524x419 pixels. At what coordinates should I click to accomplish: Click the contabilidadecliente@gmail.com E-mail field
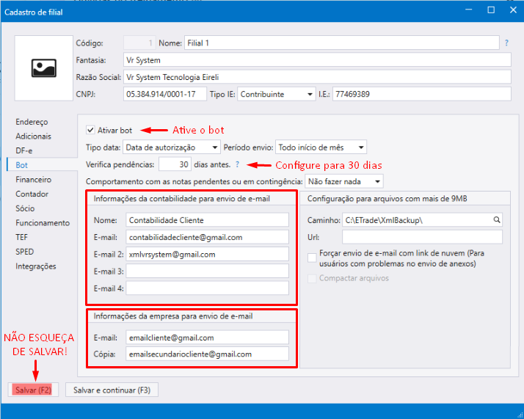click(208, 237)
